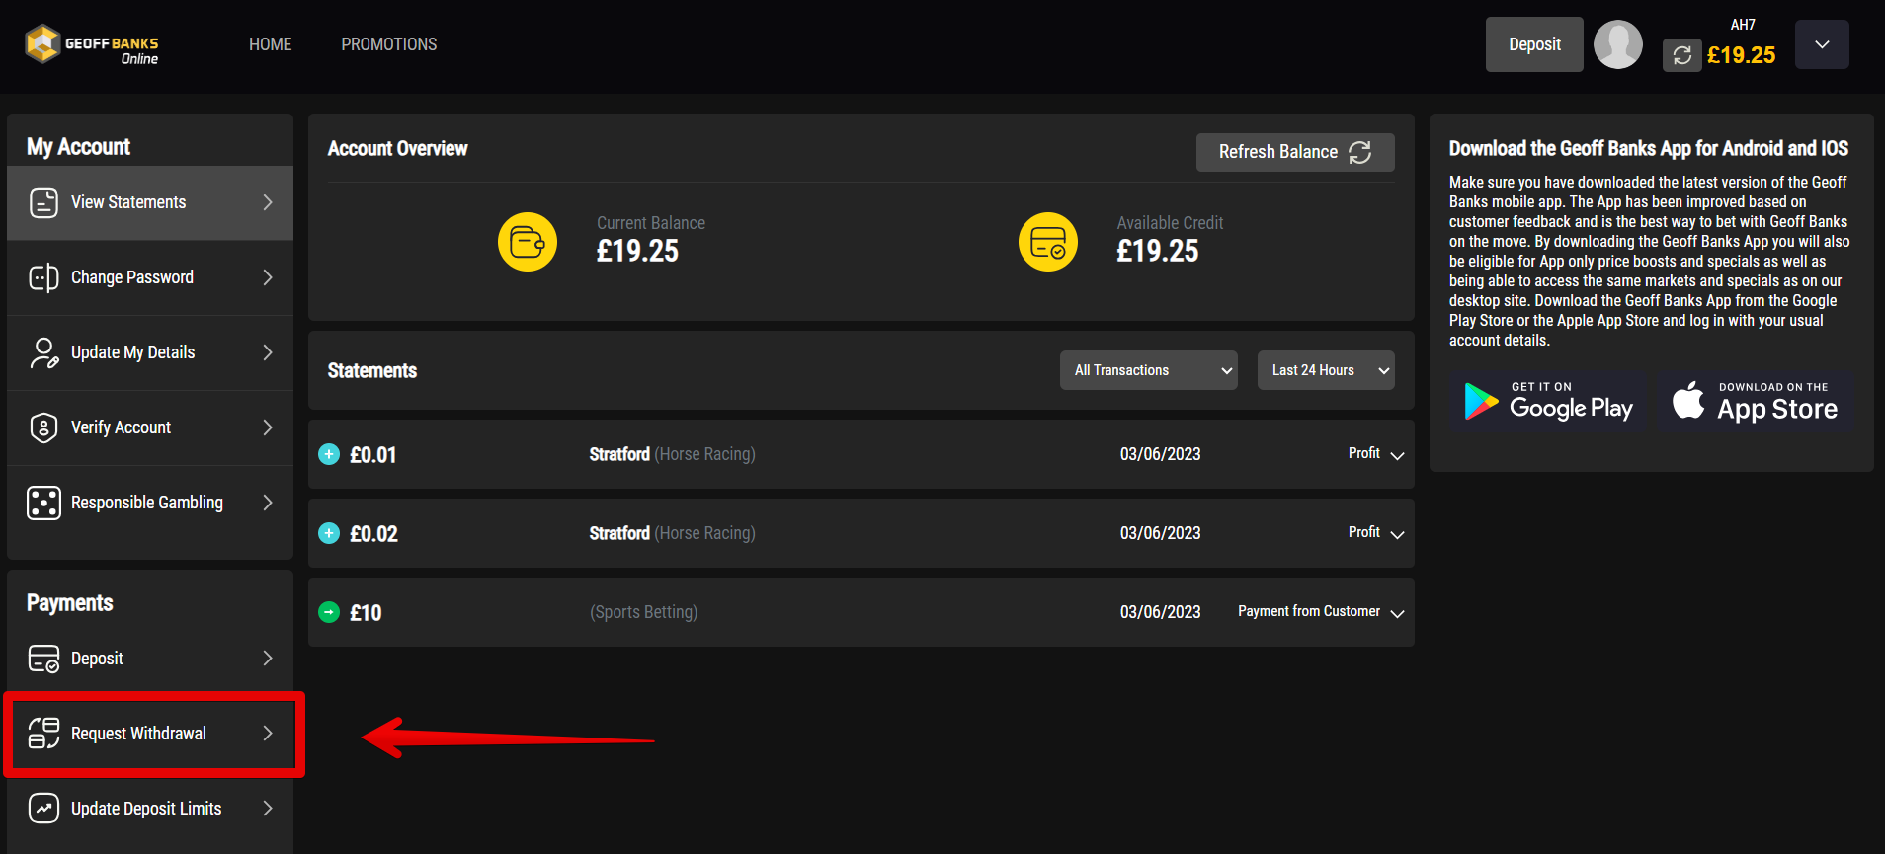
Task: Click the Verify Account shield icon
Action: [43, 427]
